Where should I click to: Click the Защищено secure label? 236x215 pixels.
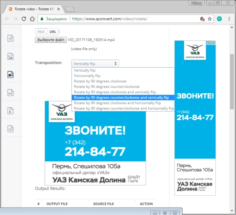pyautogui.click(x=56, y=19)
